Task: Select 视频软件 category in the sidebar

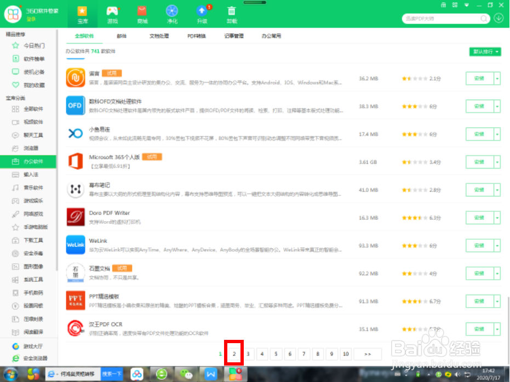Action: pyautogui.click(x=27, y=122)
